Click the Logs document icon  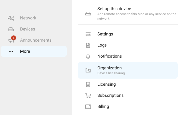pyautogui.click(x=88, y=45)
